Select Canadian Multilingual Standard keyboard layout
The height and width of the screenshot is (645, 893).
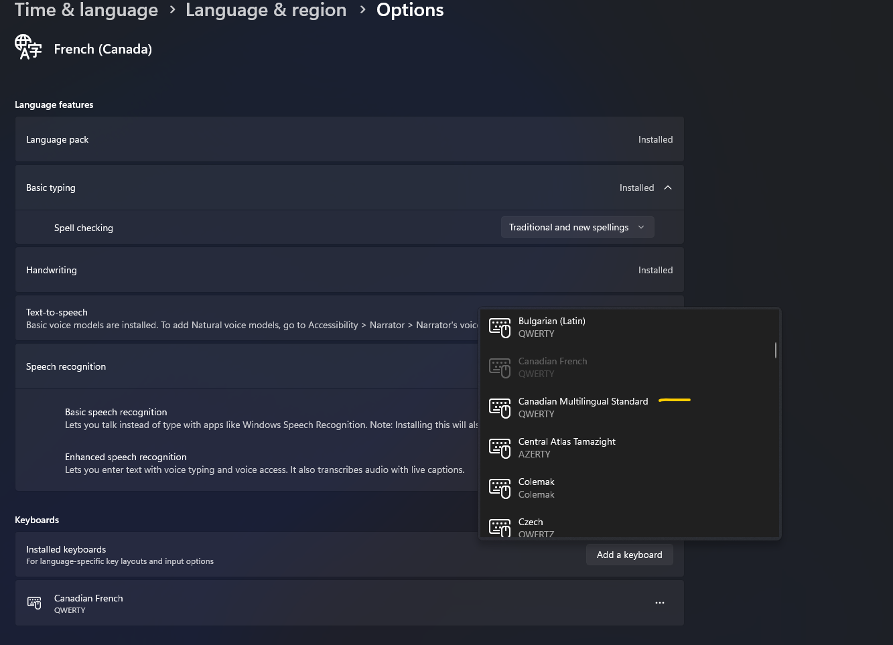coord(630,408)
